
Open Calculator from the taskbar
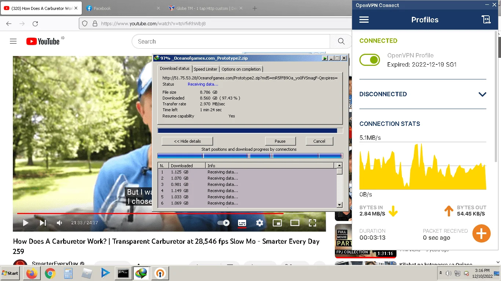pyautogui.click(x=68, y=273)
